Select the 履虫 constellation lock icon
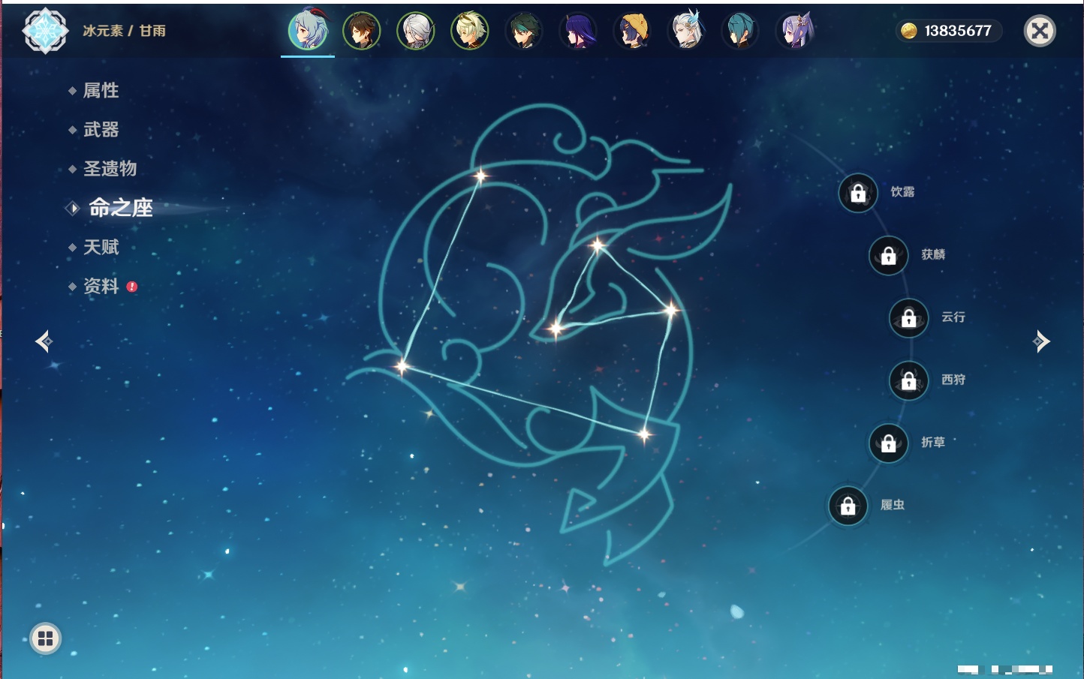1084x679 pixels. pos(848,506)
